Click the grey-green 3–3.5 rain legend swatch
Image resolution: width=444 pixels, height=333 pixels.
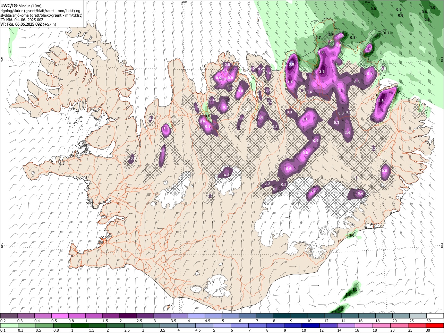(x=151, y=325)
